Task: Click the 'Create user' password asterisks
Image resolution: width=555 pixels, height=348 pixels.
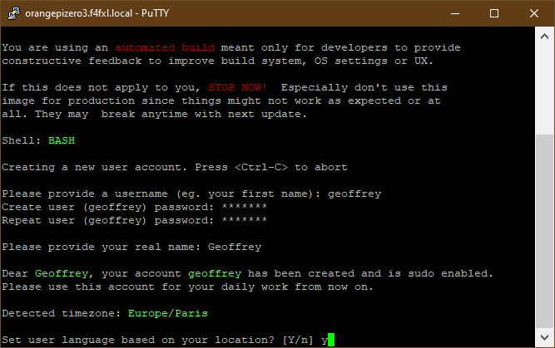Action: [x=245, y=206]
